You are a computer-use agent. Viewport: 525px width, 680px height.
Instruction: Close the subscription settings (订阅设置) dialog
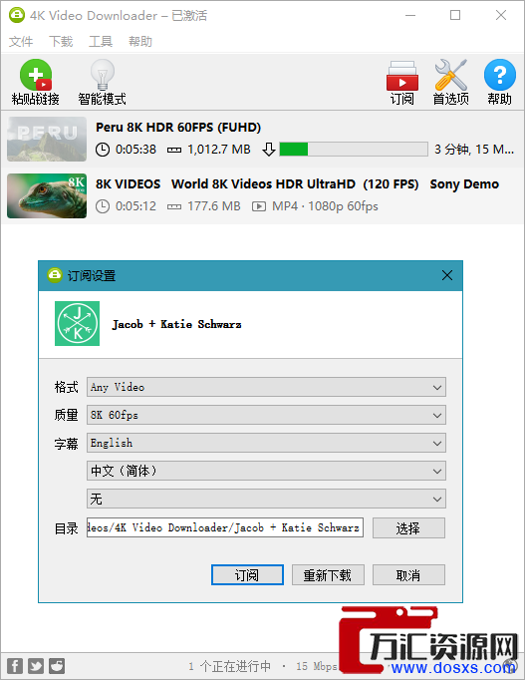(447, 275)
